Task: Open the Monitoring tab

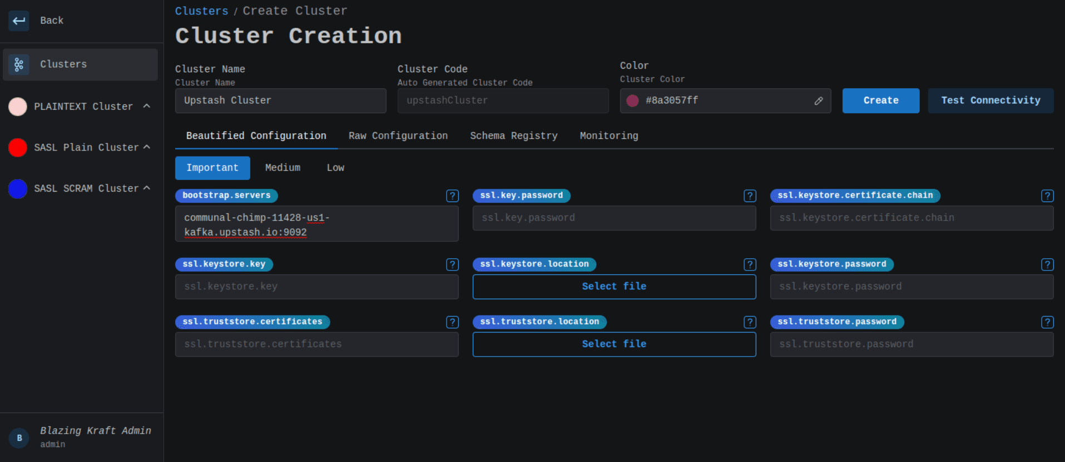Action: click(x=609, y=135)
